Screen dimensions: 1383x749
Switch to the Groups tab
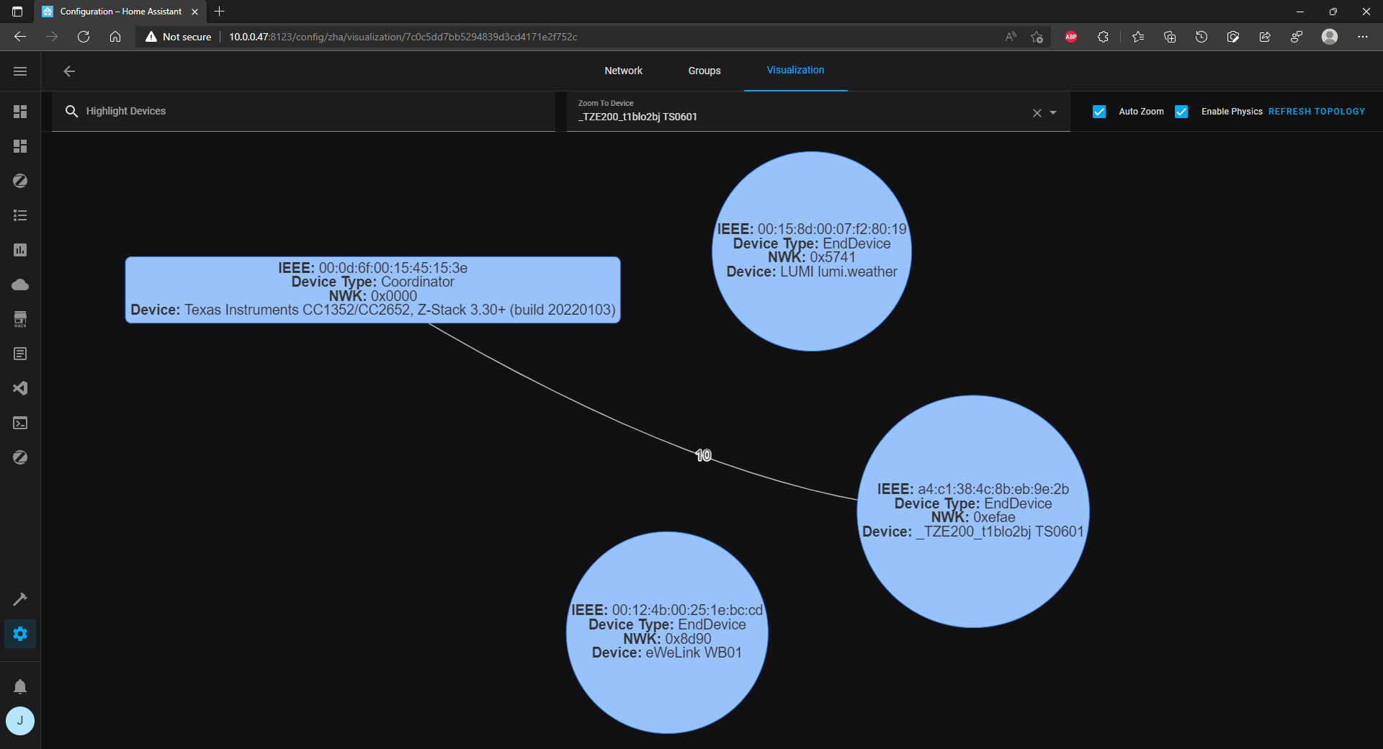coord(704,71)
